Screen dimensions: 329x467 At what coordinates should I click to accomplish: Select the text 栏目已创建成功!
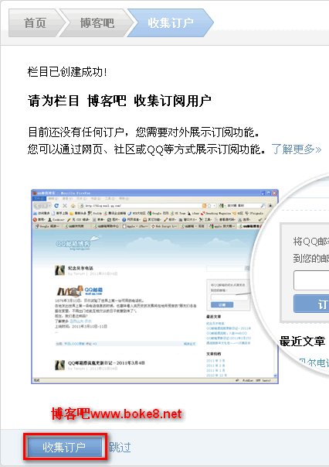67,72
